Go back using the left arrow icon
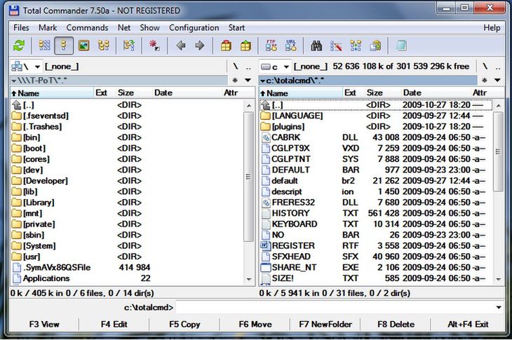This screenshot has height=340, width=512. 180,46
